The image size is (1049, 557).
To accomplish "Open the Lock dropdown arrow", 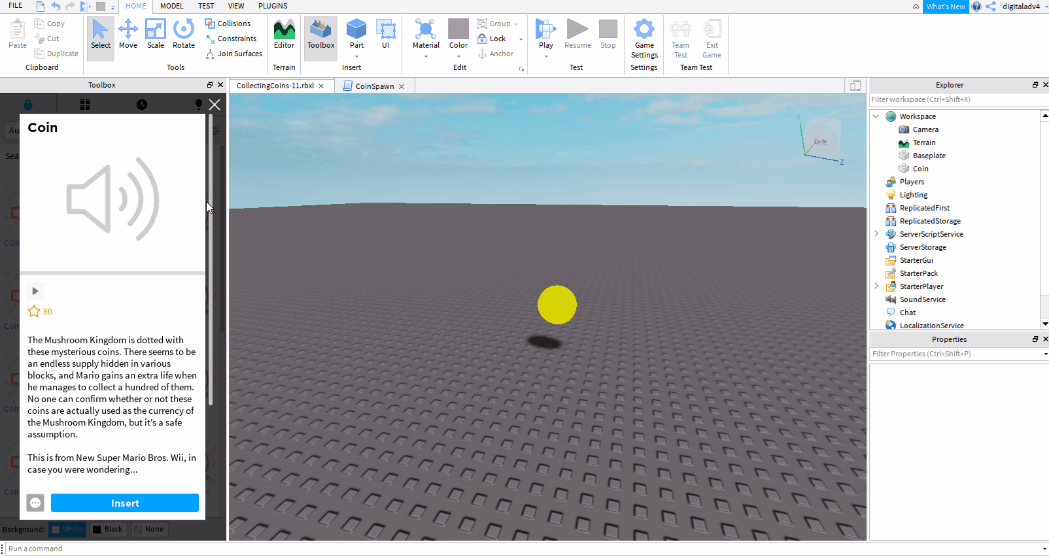I will (x=521, y=39).
